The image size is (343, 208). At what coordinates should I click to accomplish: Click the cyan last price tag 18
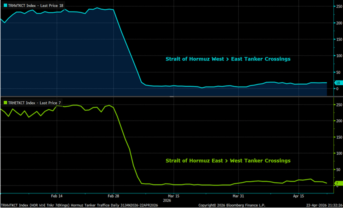[337, 83]
